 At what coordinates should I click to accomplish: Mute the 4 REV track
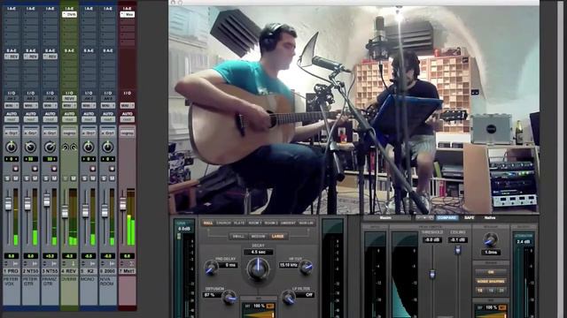(74, 178)
